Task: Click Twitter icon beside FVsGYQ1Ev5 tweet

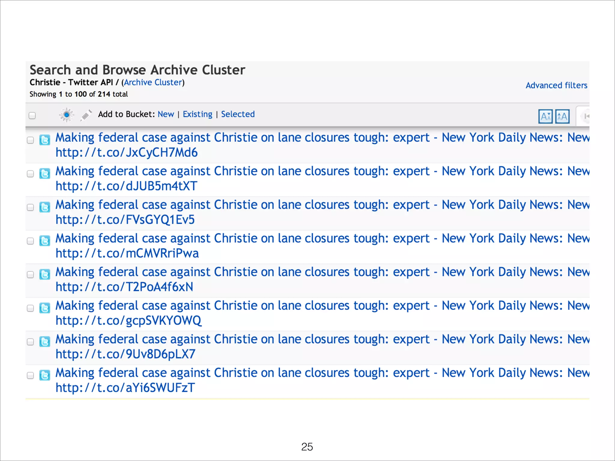Action: tap(45, 207)
